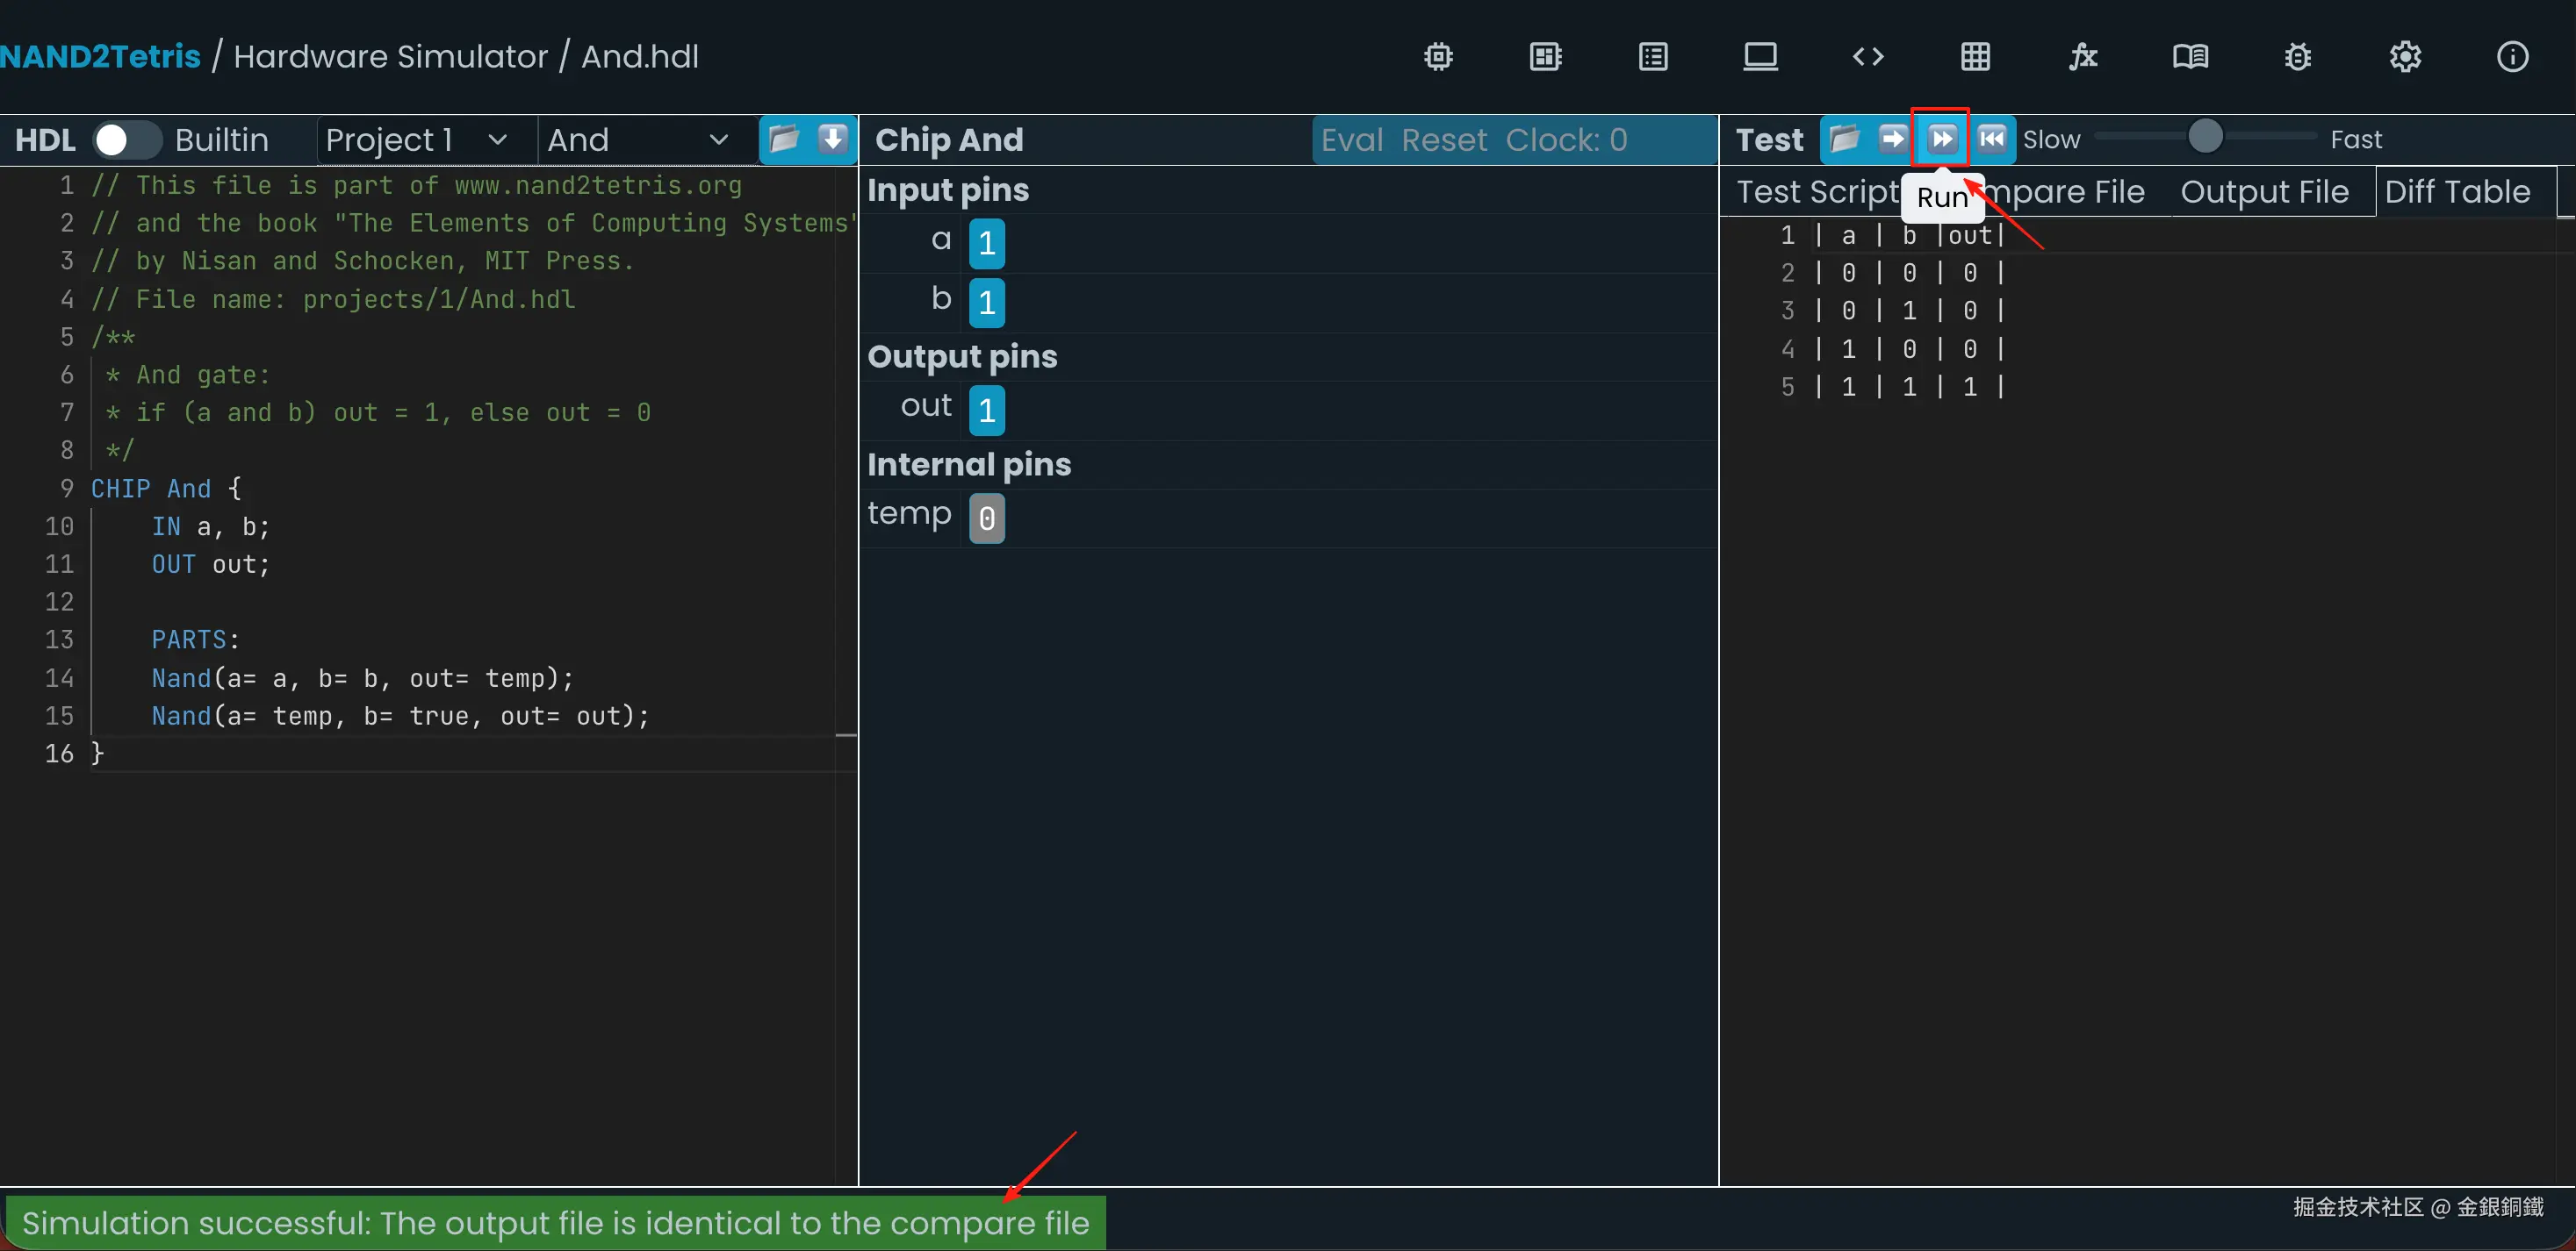Open the grid bitmap editor icon
This screenshot has height=1251, width=2576.
coord(1975,57)
